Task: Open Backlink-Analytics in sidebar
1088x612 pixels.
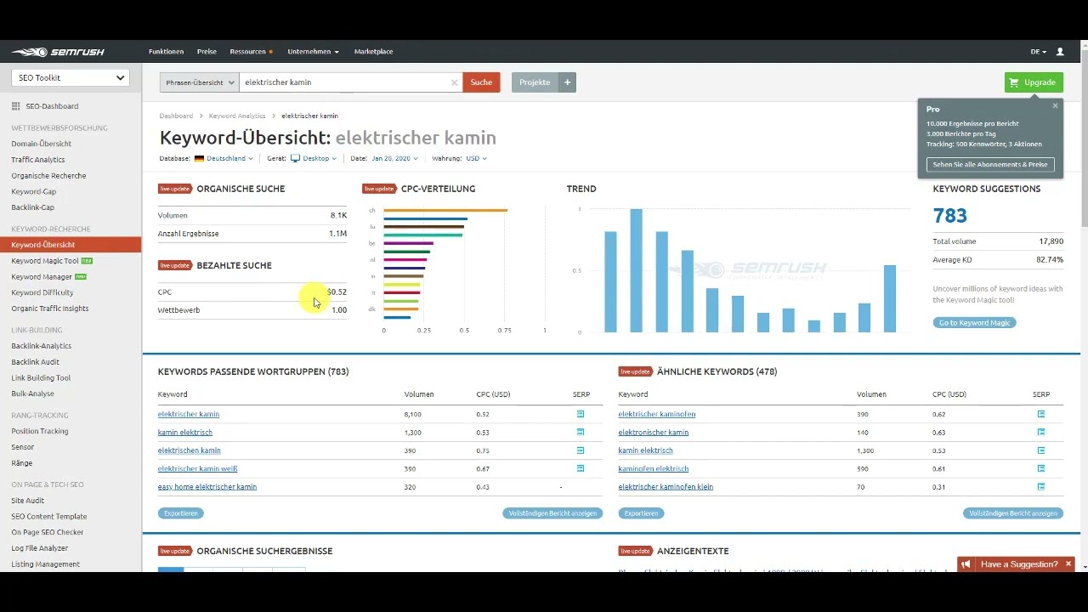Action: [42, 346]
